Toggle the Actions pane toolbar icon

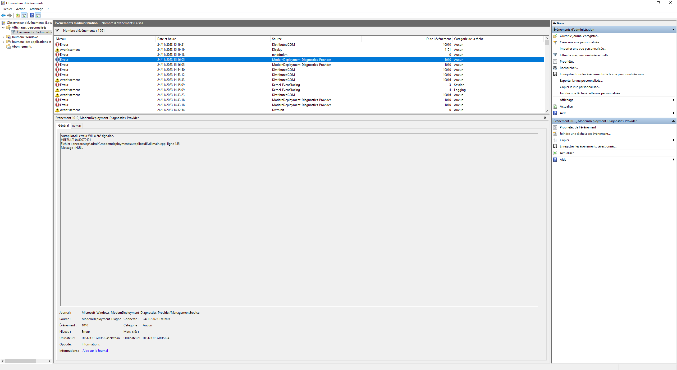tap(38, 15)
